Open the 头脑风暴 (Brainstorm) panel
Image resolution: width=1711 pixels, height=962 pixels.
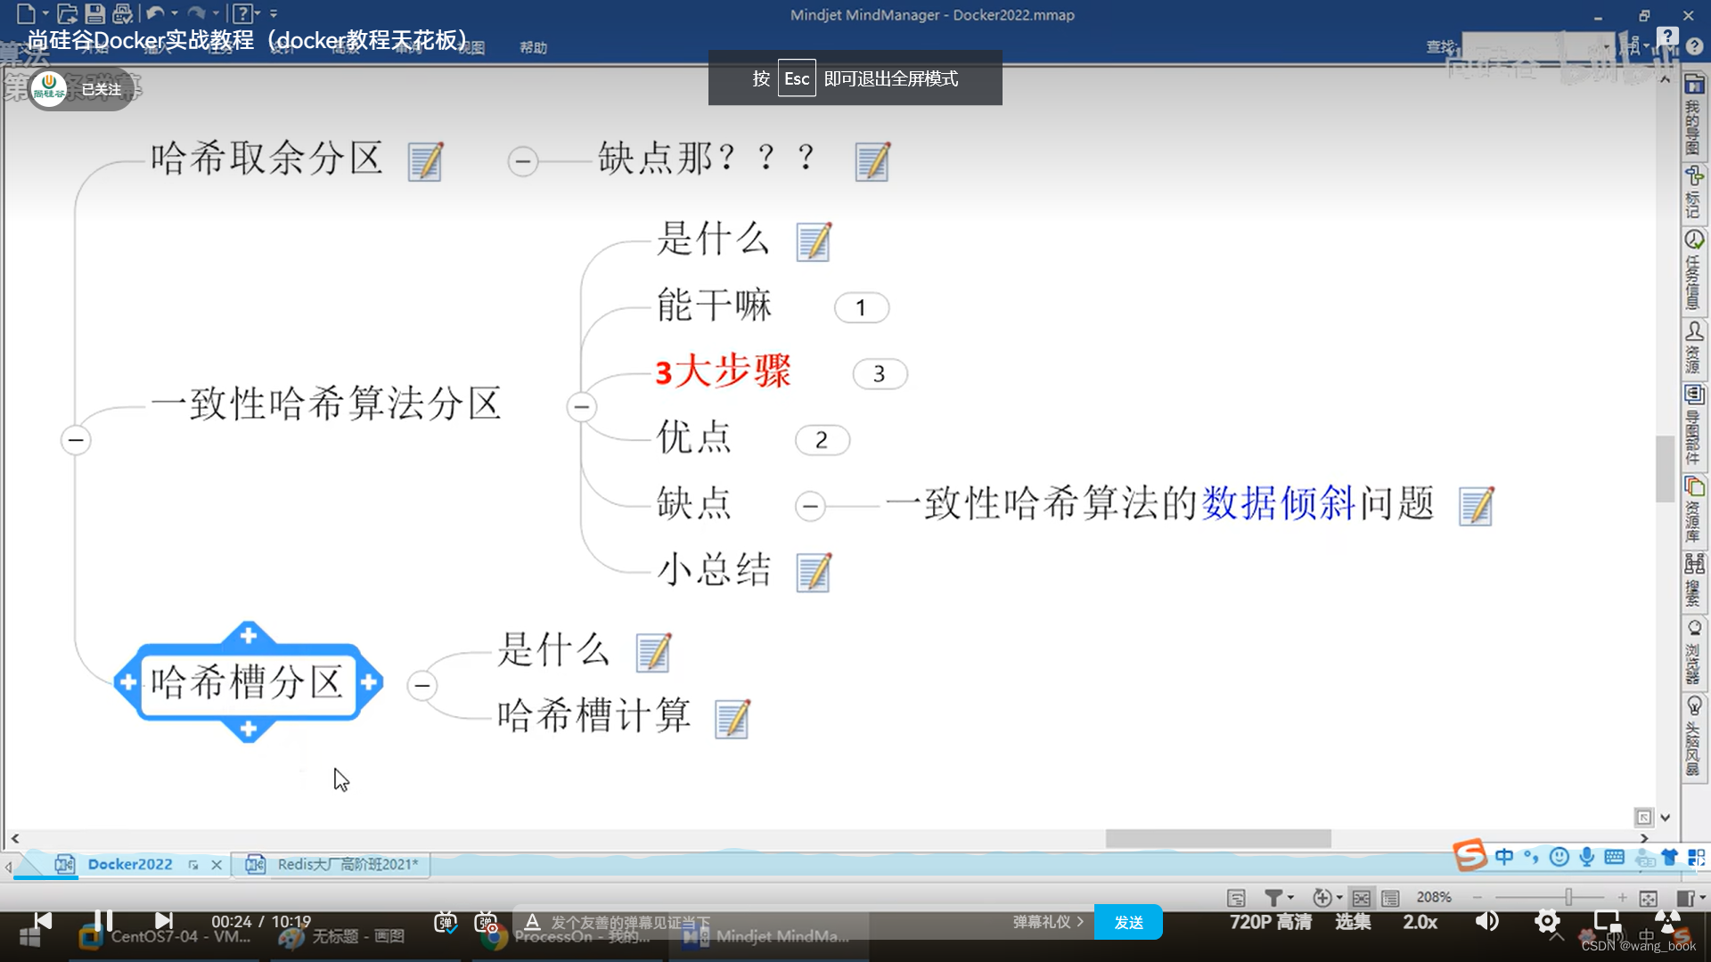click(x=1694, y=732)
